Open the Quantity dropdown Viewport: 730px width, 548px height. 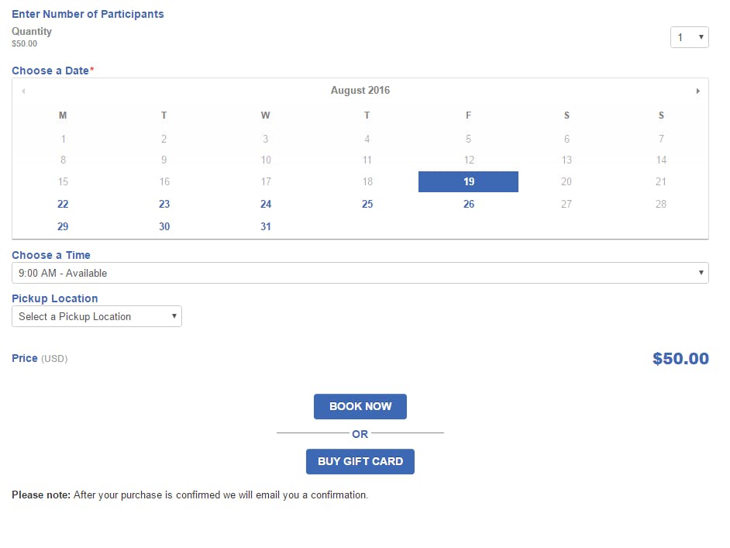689,37
